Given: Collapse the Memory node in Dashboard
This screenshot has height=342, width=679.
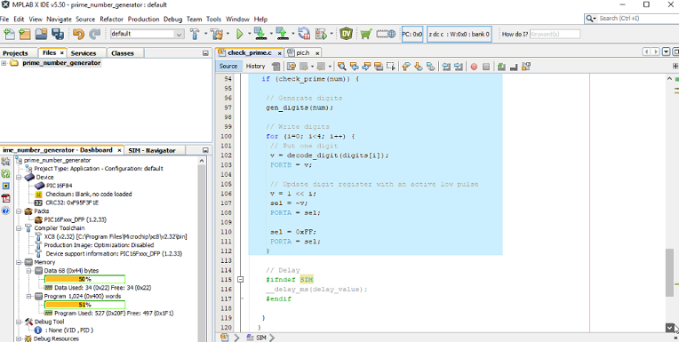Looking at the screenshot, I should point(19,262).
